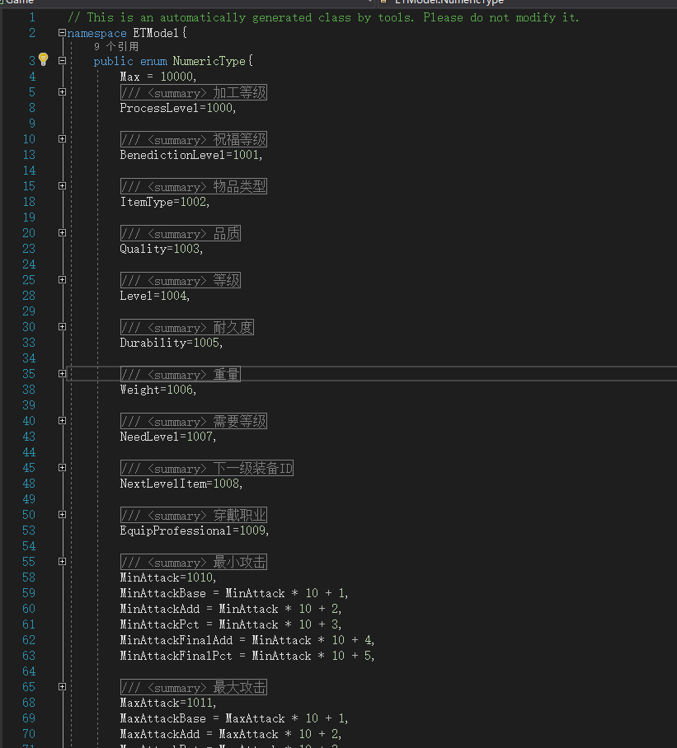Expand the 品质 summary comment
The width and height of the screenshot is (677, 748).
pos(62,233)
